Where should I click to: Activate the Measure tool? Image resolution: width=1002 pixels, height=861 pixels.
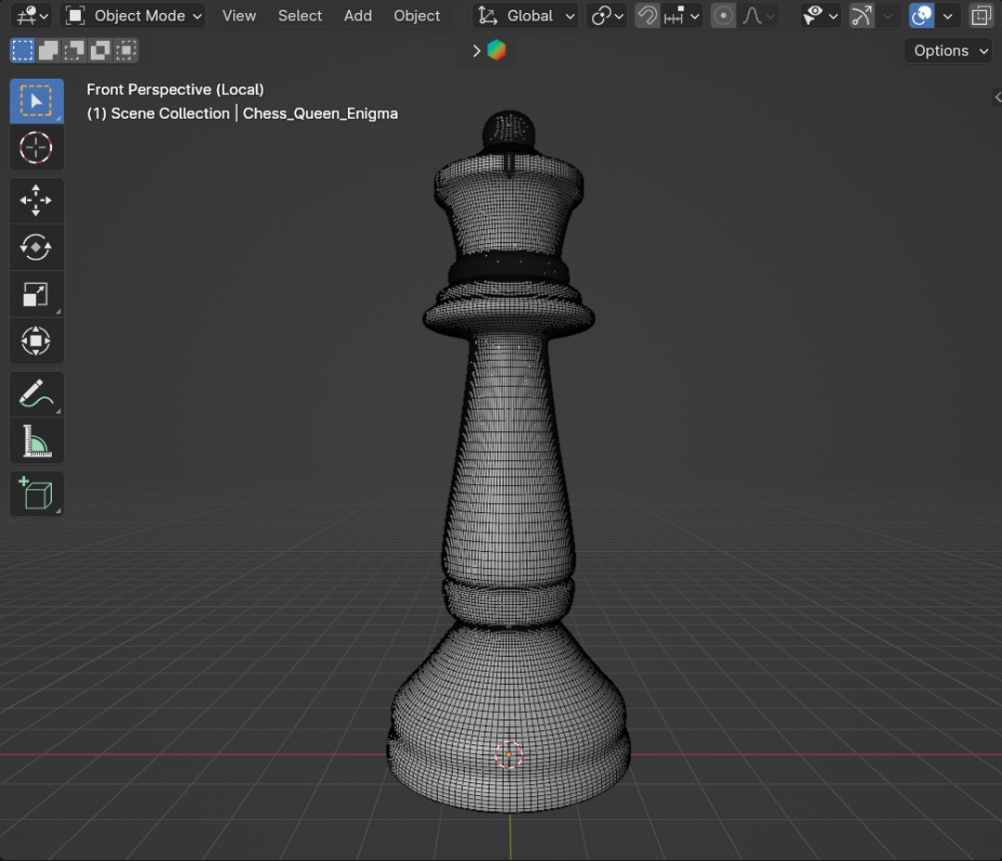(x=36, y=442)
